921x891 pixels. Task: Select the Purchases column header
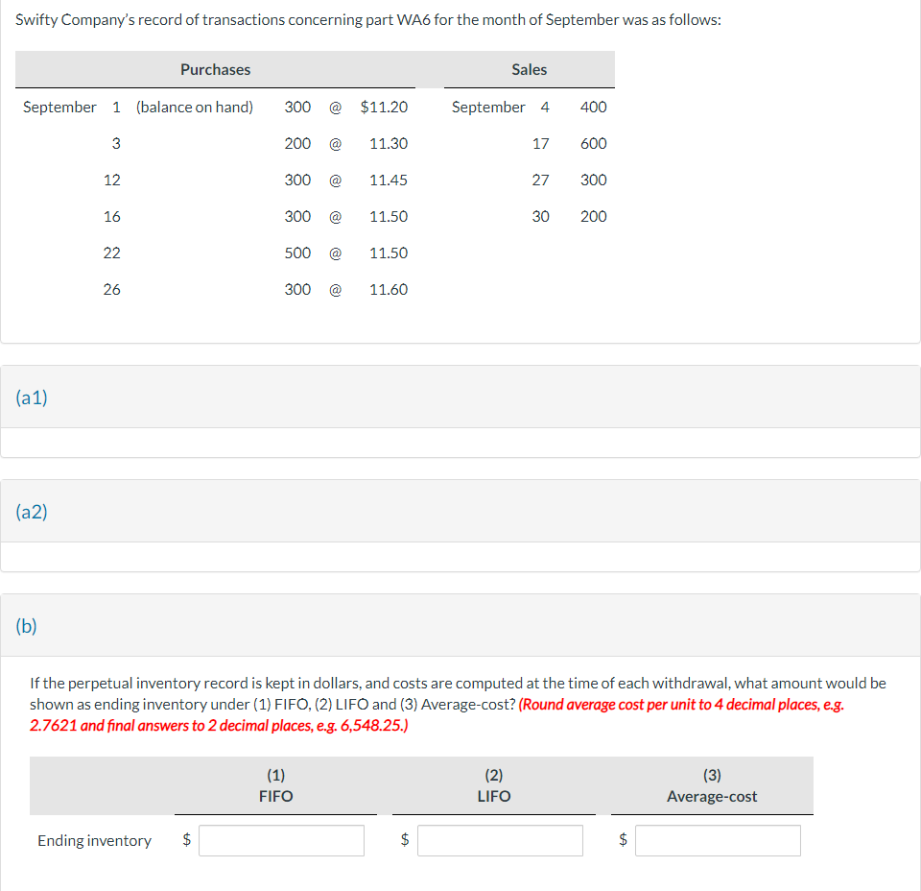point(215,69)
